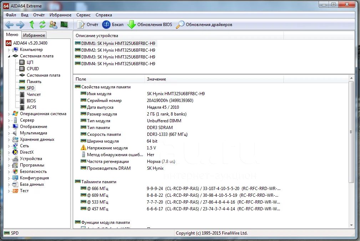Select the CPUID chip icon in tree
This screenshot has height=241, width=360.
pos(22,68)
